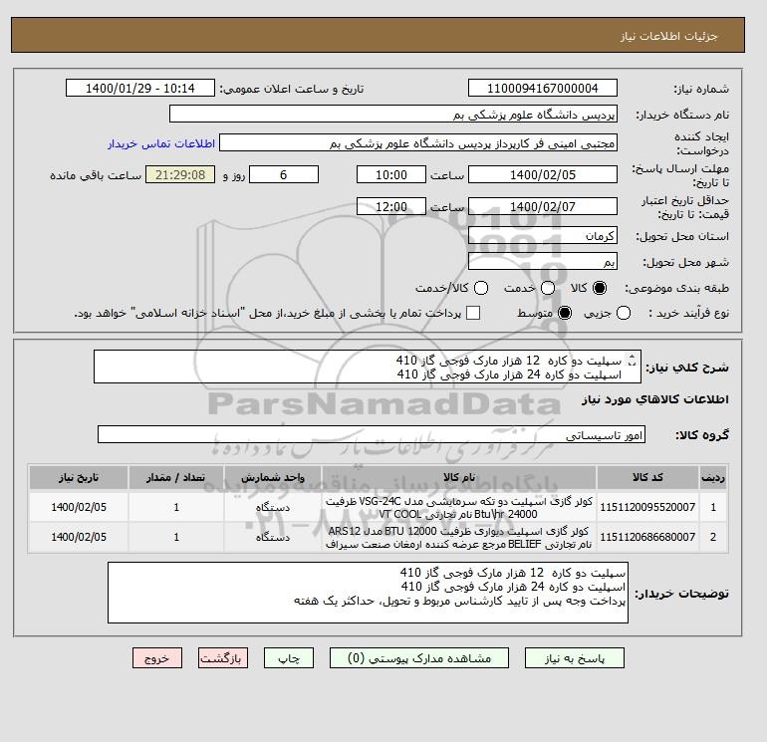Click the بازگشت back button
Screen dimensions: 767x742
(223, 658)
